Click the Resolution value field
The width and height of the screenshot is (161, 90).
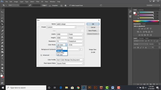(x=62, y=41)
